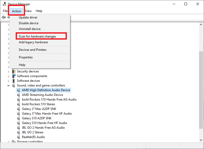Click speaker icon beside JBL GO 2 Stereo
The width and height of the screenshot is (204, 149).
tap(19, 132)
